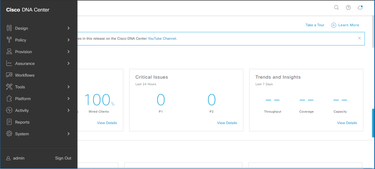Screen dimensions: 375x169
Task: Click the cloud notification icon
Action: tap(360, 7)
